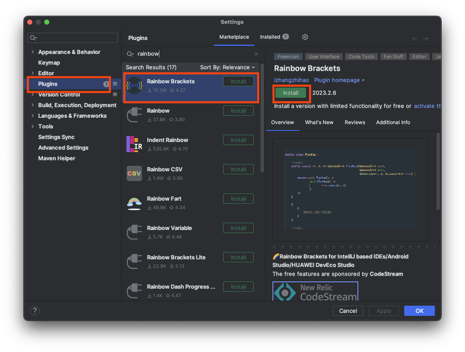Click the User Interface tag
This screenshot has width=465, height=352.
323,57
